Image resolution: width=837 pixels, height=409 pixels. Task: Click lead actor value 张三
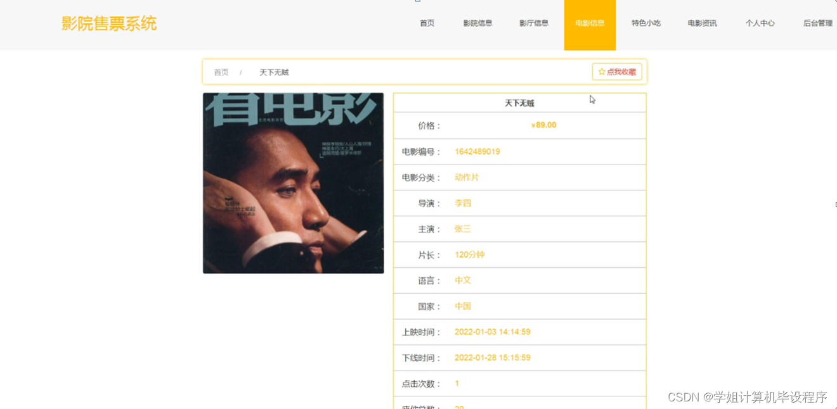point(463,229)
